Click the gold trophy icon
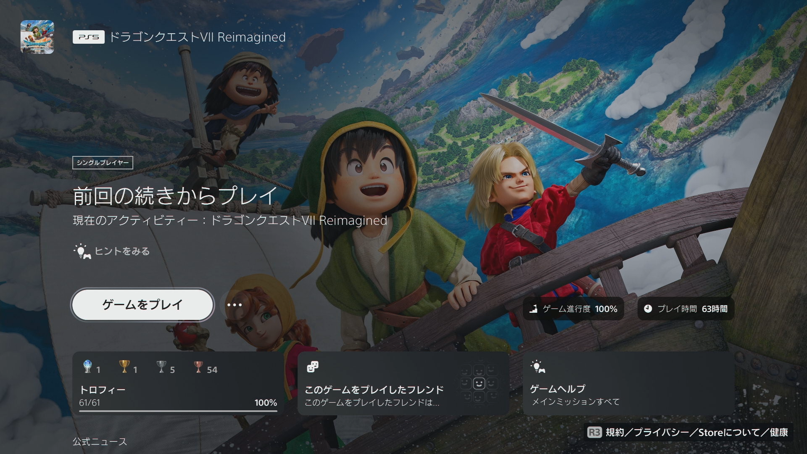The width and height of the screenshot is (807, 454). pos(124,367)
